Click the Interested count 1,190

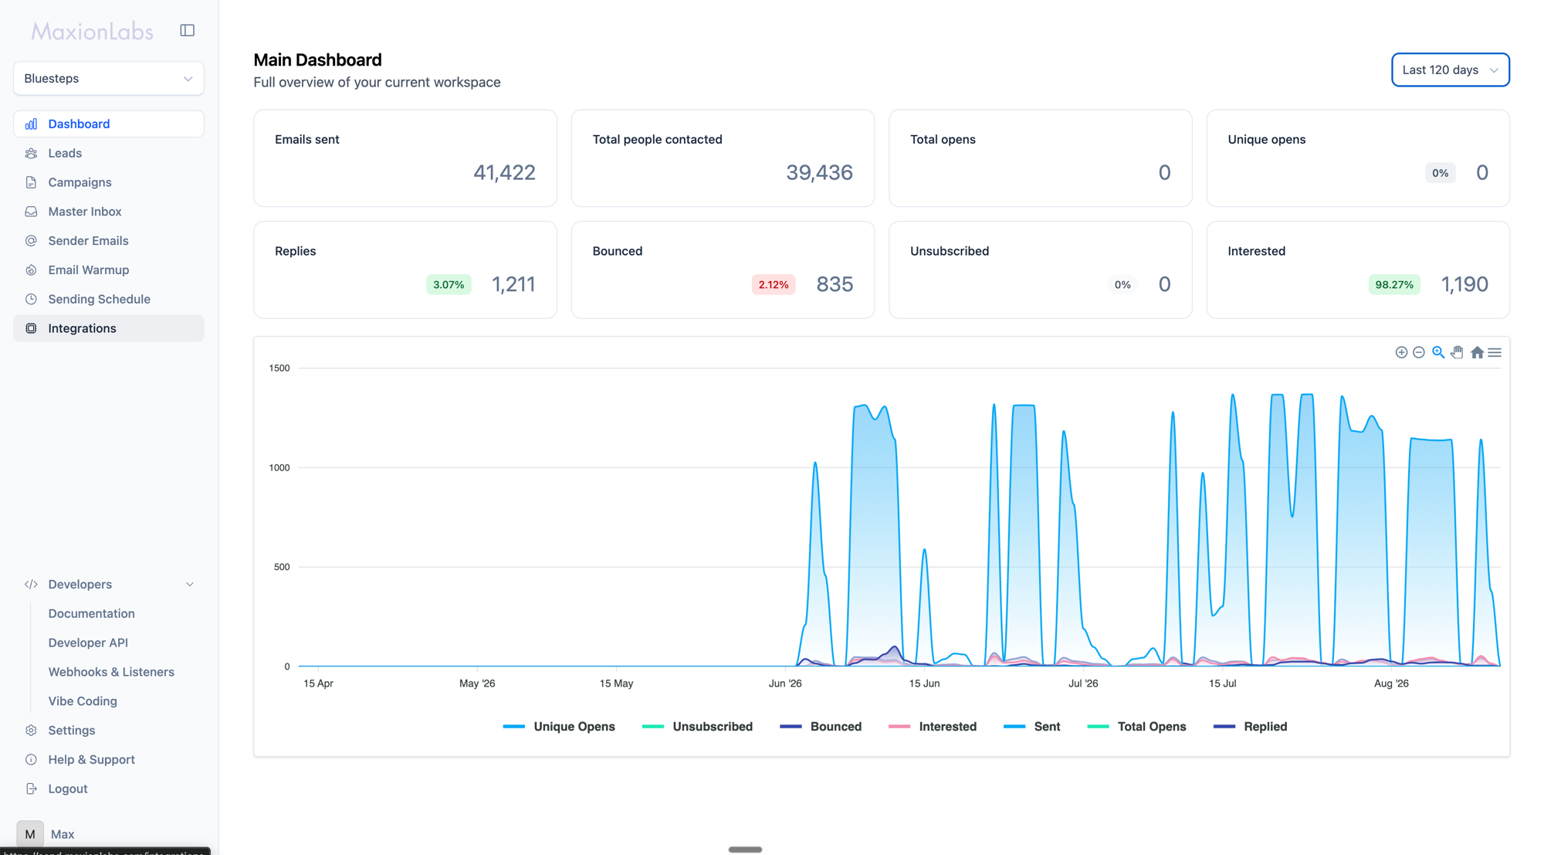[1464, 284]
